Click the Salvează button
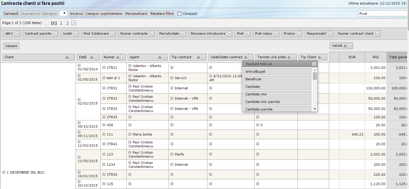Image resolution: width=409 pixels, height=189 pixels. click(11, 14)
